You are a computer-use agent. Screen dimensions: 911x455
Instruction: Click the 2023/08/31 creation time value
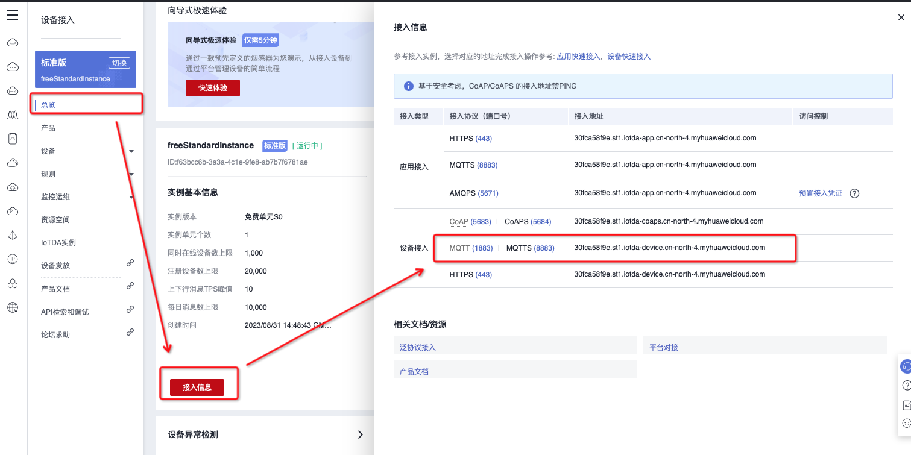(288, 325)
